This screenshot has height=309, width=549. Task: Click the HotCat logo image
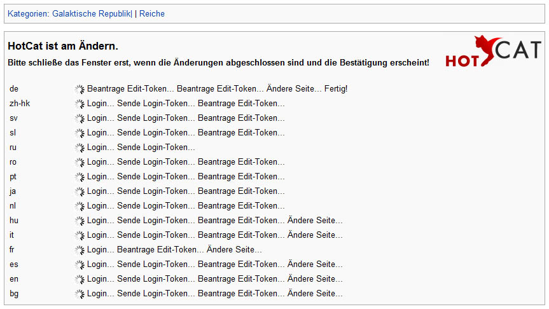[493, 51]
